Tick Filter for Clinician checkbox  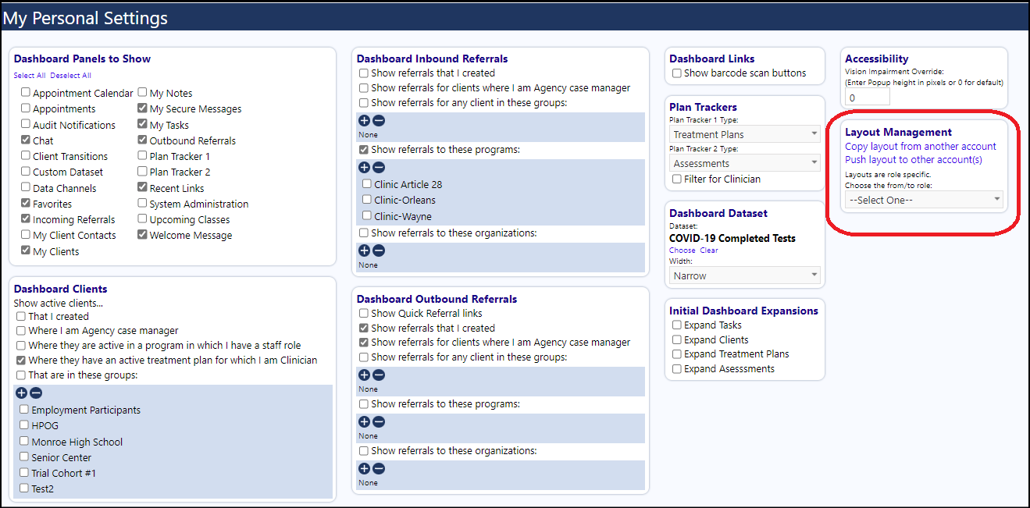pyautogui.click(x=677, y=179)
